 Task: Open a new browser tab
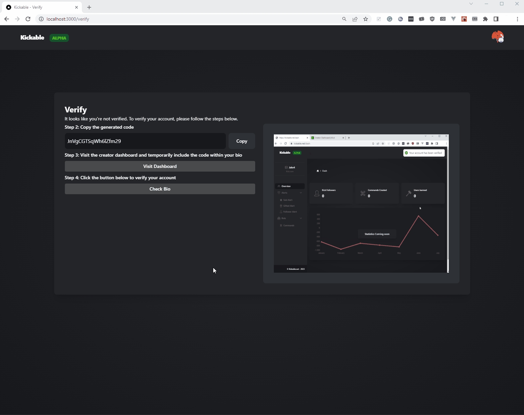(89, 7)
